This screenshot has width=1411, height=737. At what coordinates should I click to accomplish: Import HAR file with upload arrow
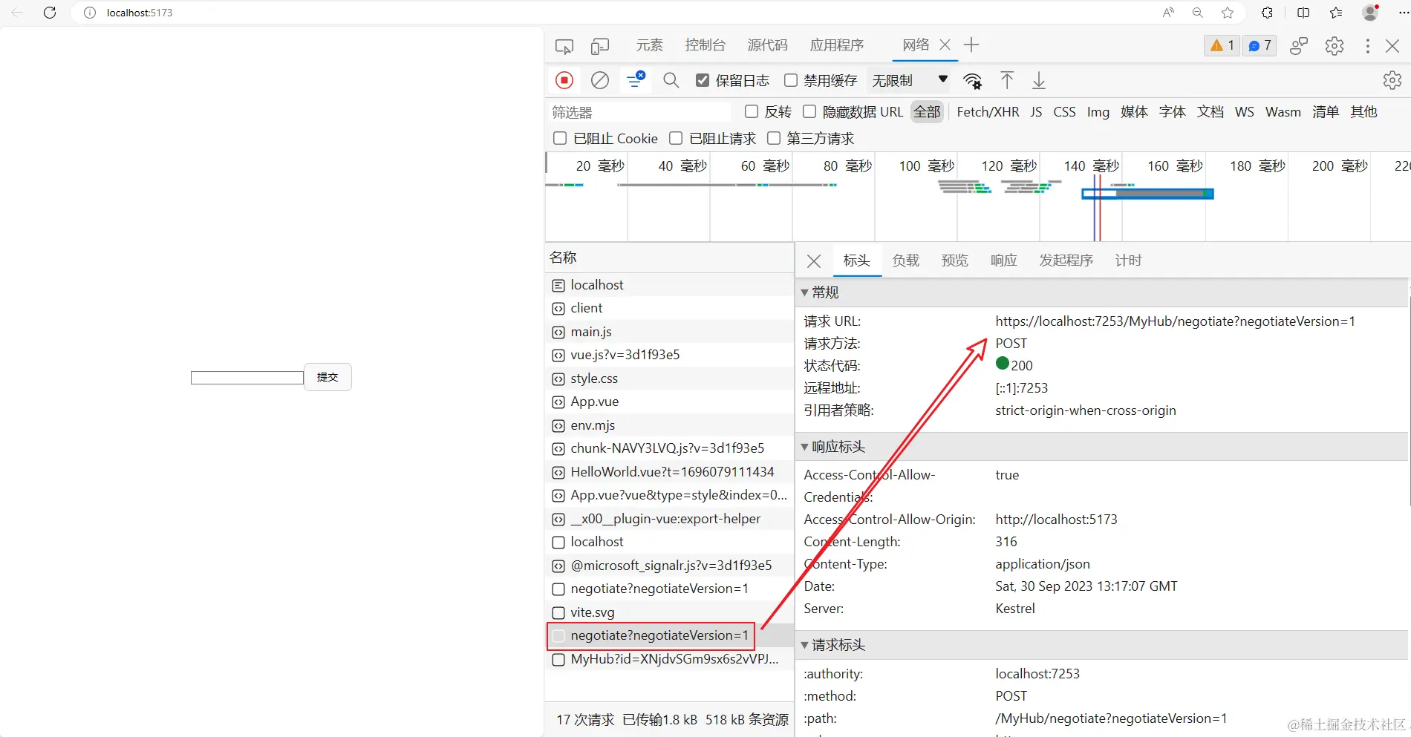pos(1007,80)
